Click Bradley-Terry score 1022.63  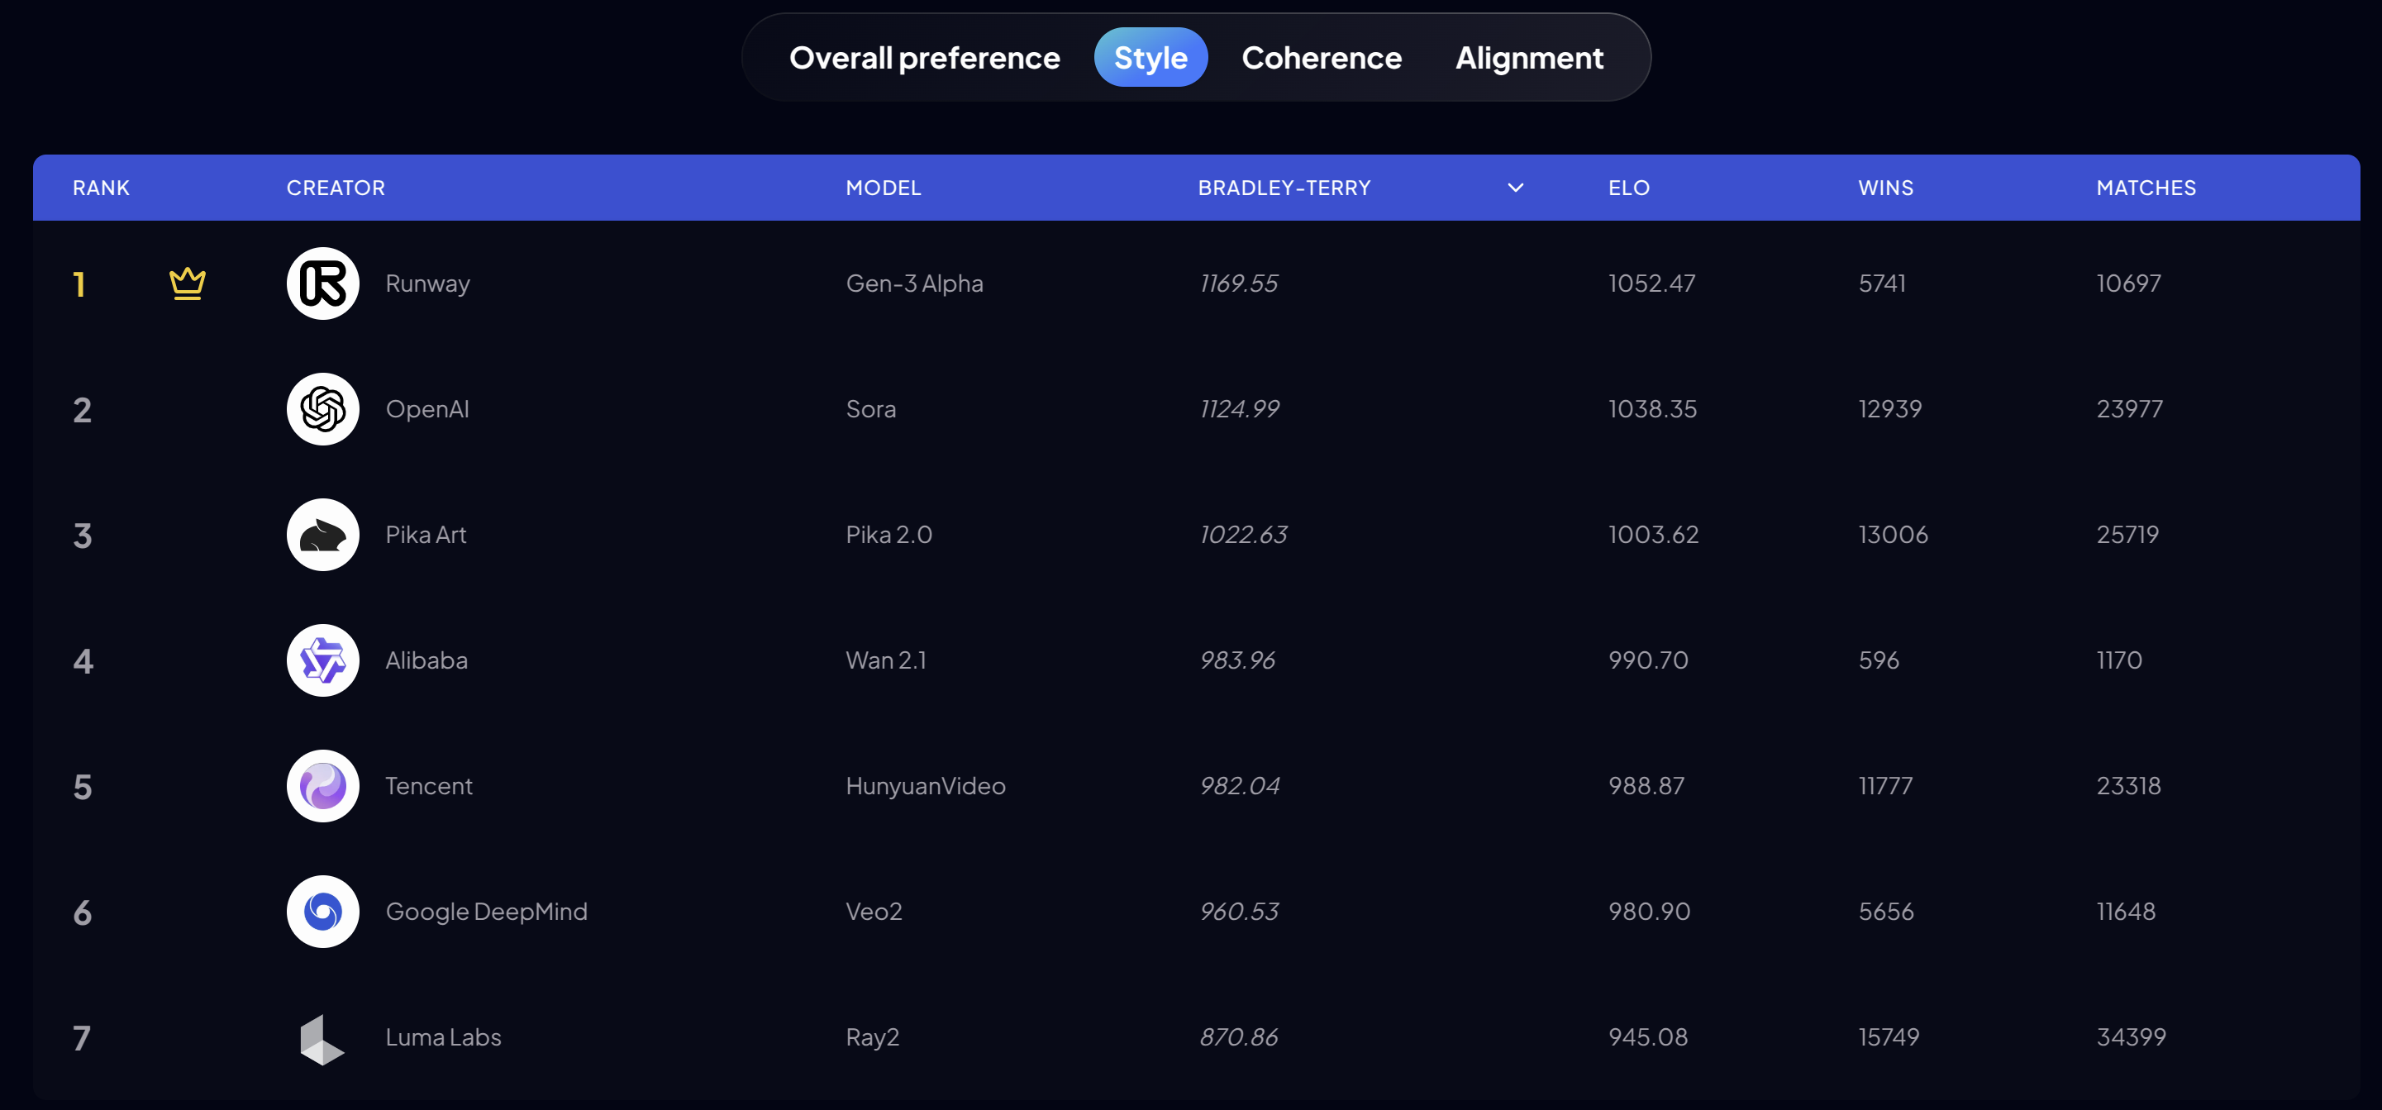pyautogui.click(x=1243, y=535)
